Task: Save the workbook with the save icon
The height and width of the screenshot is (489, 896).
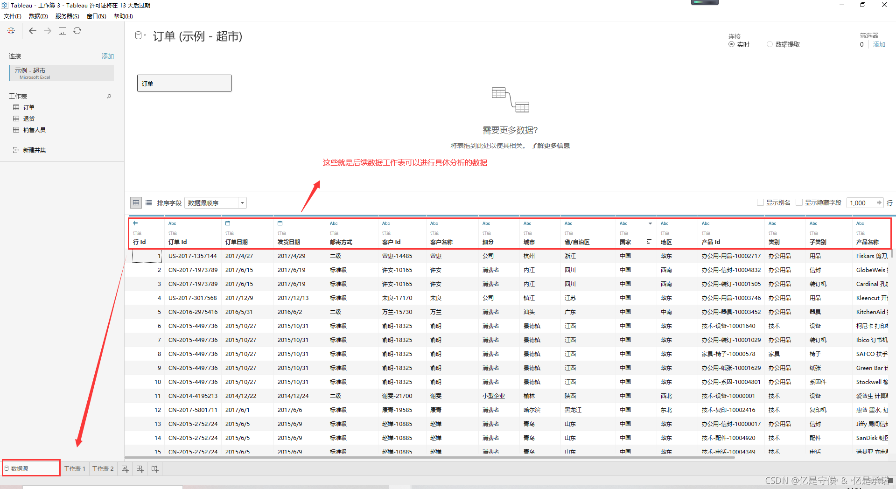Action: point(63,31)
